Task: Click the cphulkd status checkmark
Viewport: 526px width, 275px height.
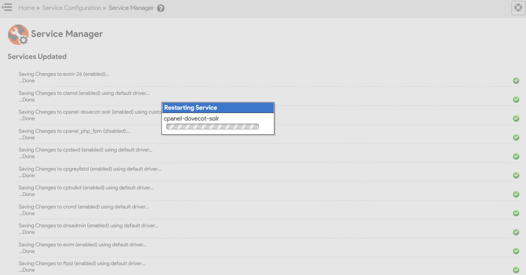Action: pos(516,194)
